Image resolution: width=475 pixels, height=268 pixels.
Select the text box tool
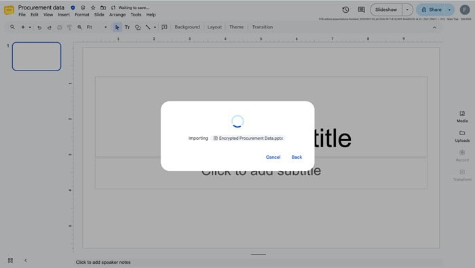[x=128, y=27]
